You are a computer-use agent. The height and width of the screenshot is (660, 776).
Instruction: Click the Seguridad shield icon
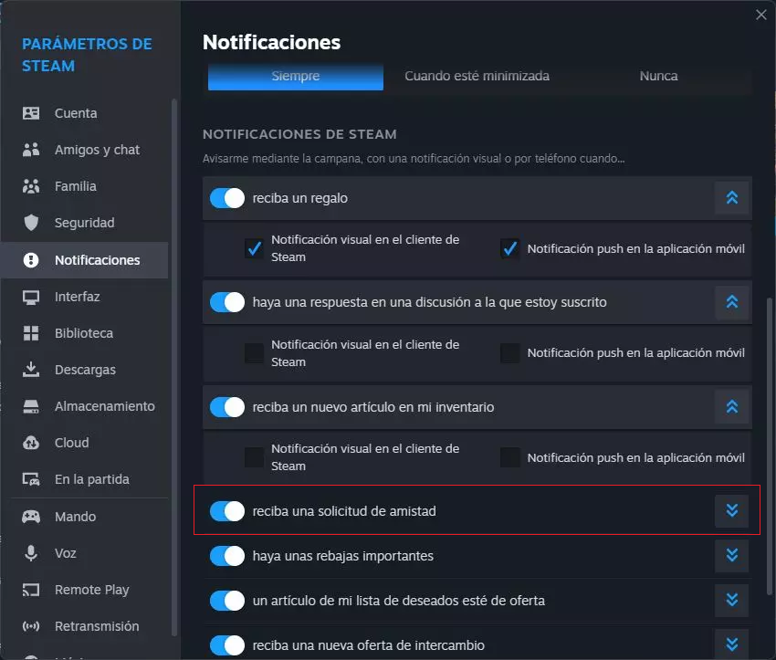pos(31,223)
